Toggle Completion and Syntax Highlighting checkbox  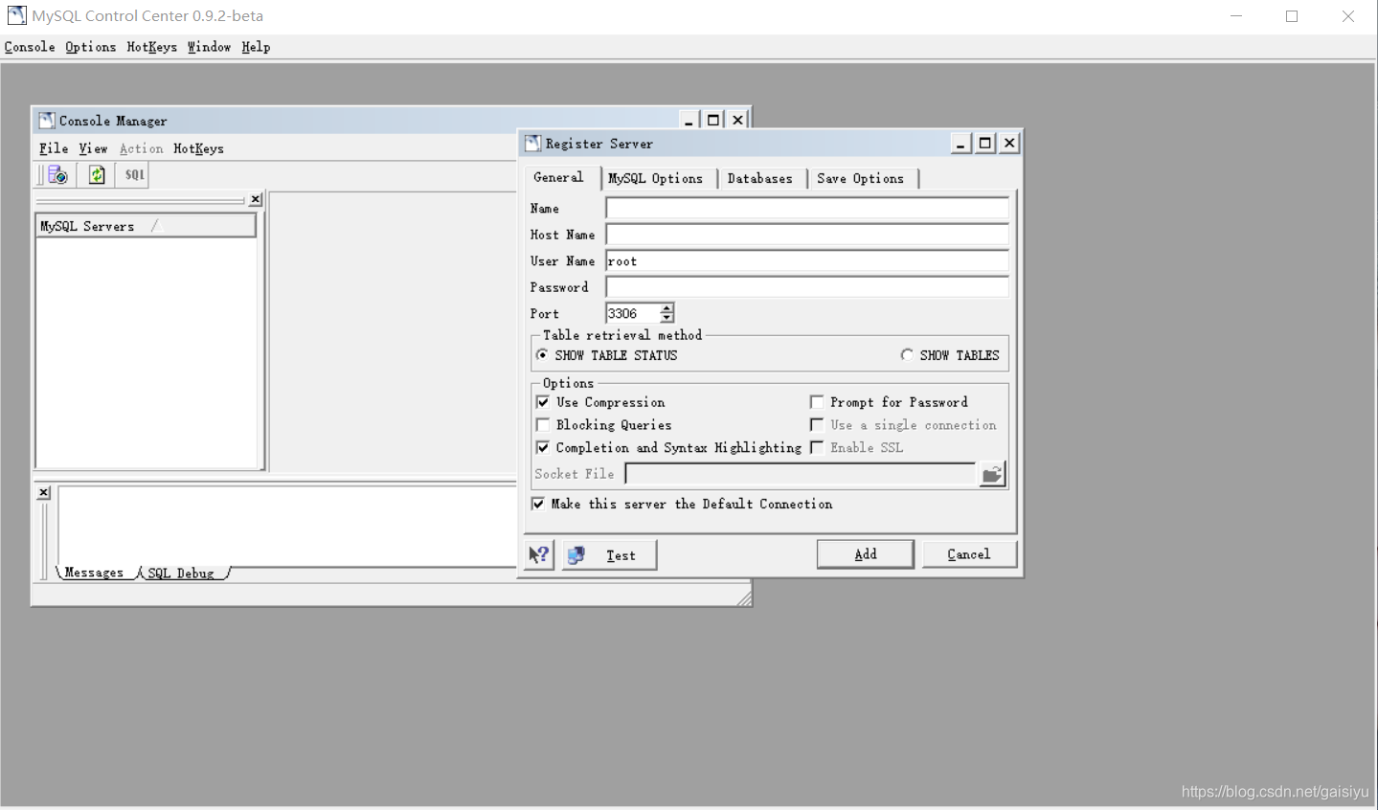(543, 447)
